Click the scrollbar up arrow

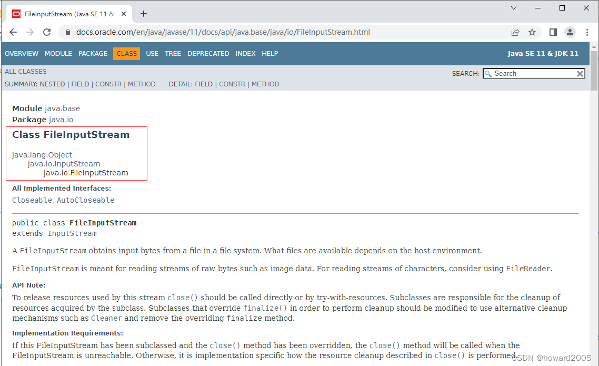[x=594, y=47]
